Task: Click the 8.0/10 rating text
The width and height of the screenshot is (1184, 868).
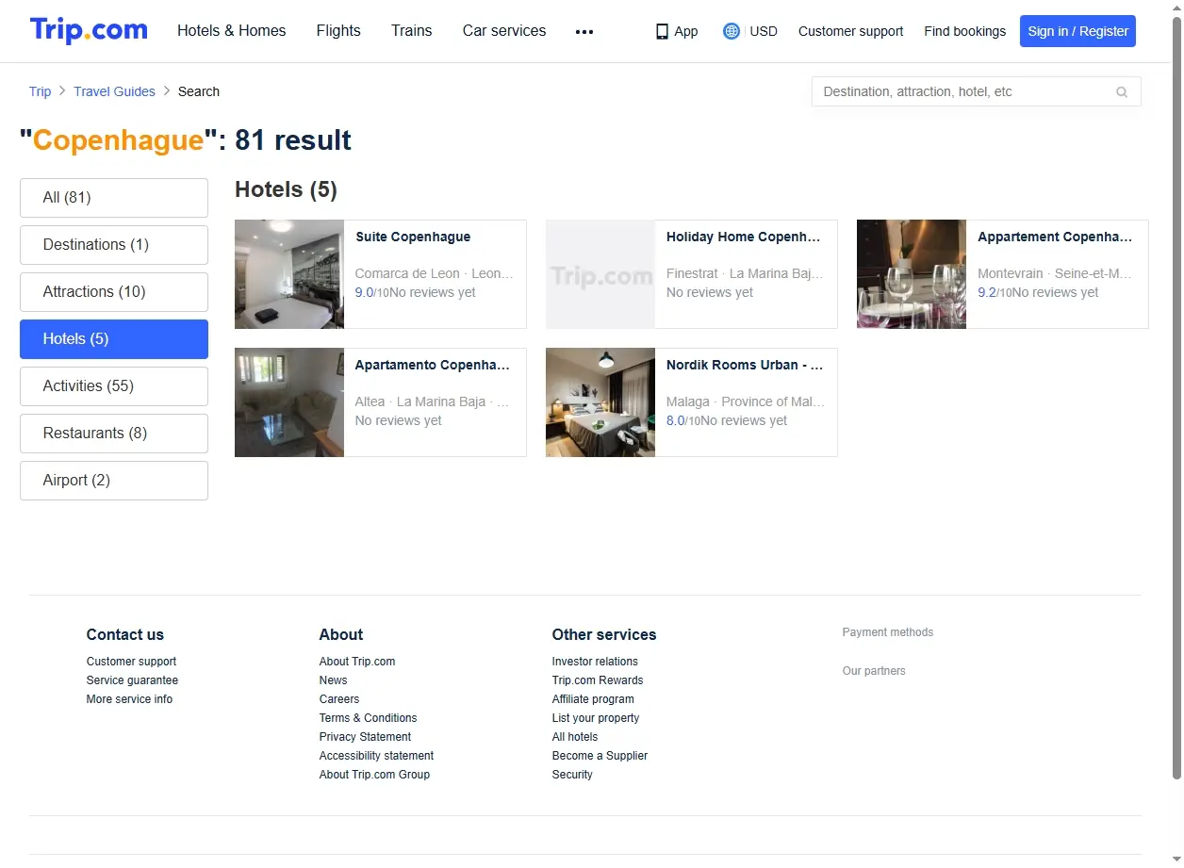Action: (683, 420)
